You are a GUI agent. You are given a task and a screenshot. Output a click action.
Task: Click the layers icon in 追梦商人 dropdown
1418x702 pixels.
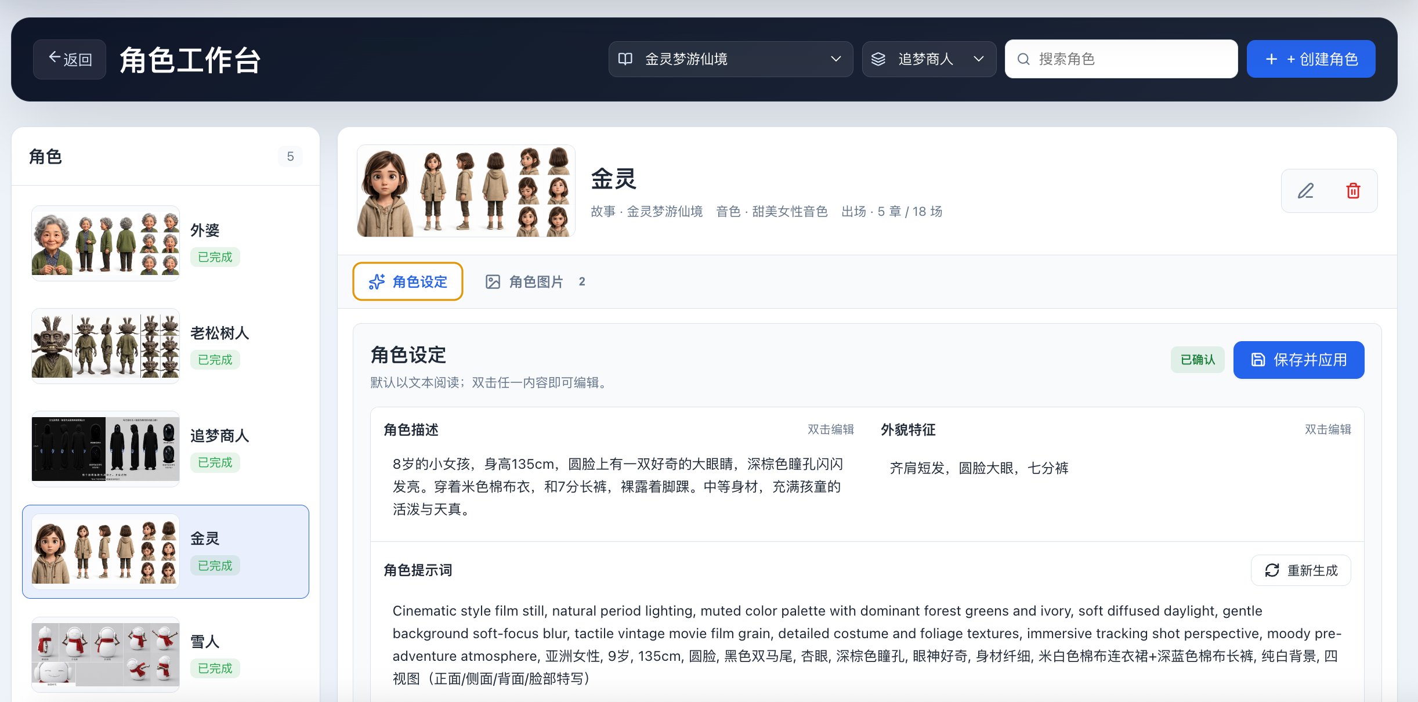tap(878, 59)
